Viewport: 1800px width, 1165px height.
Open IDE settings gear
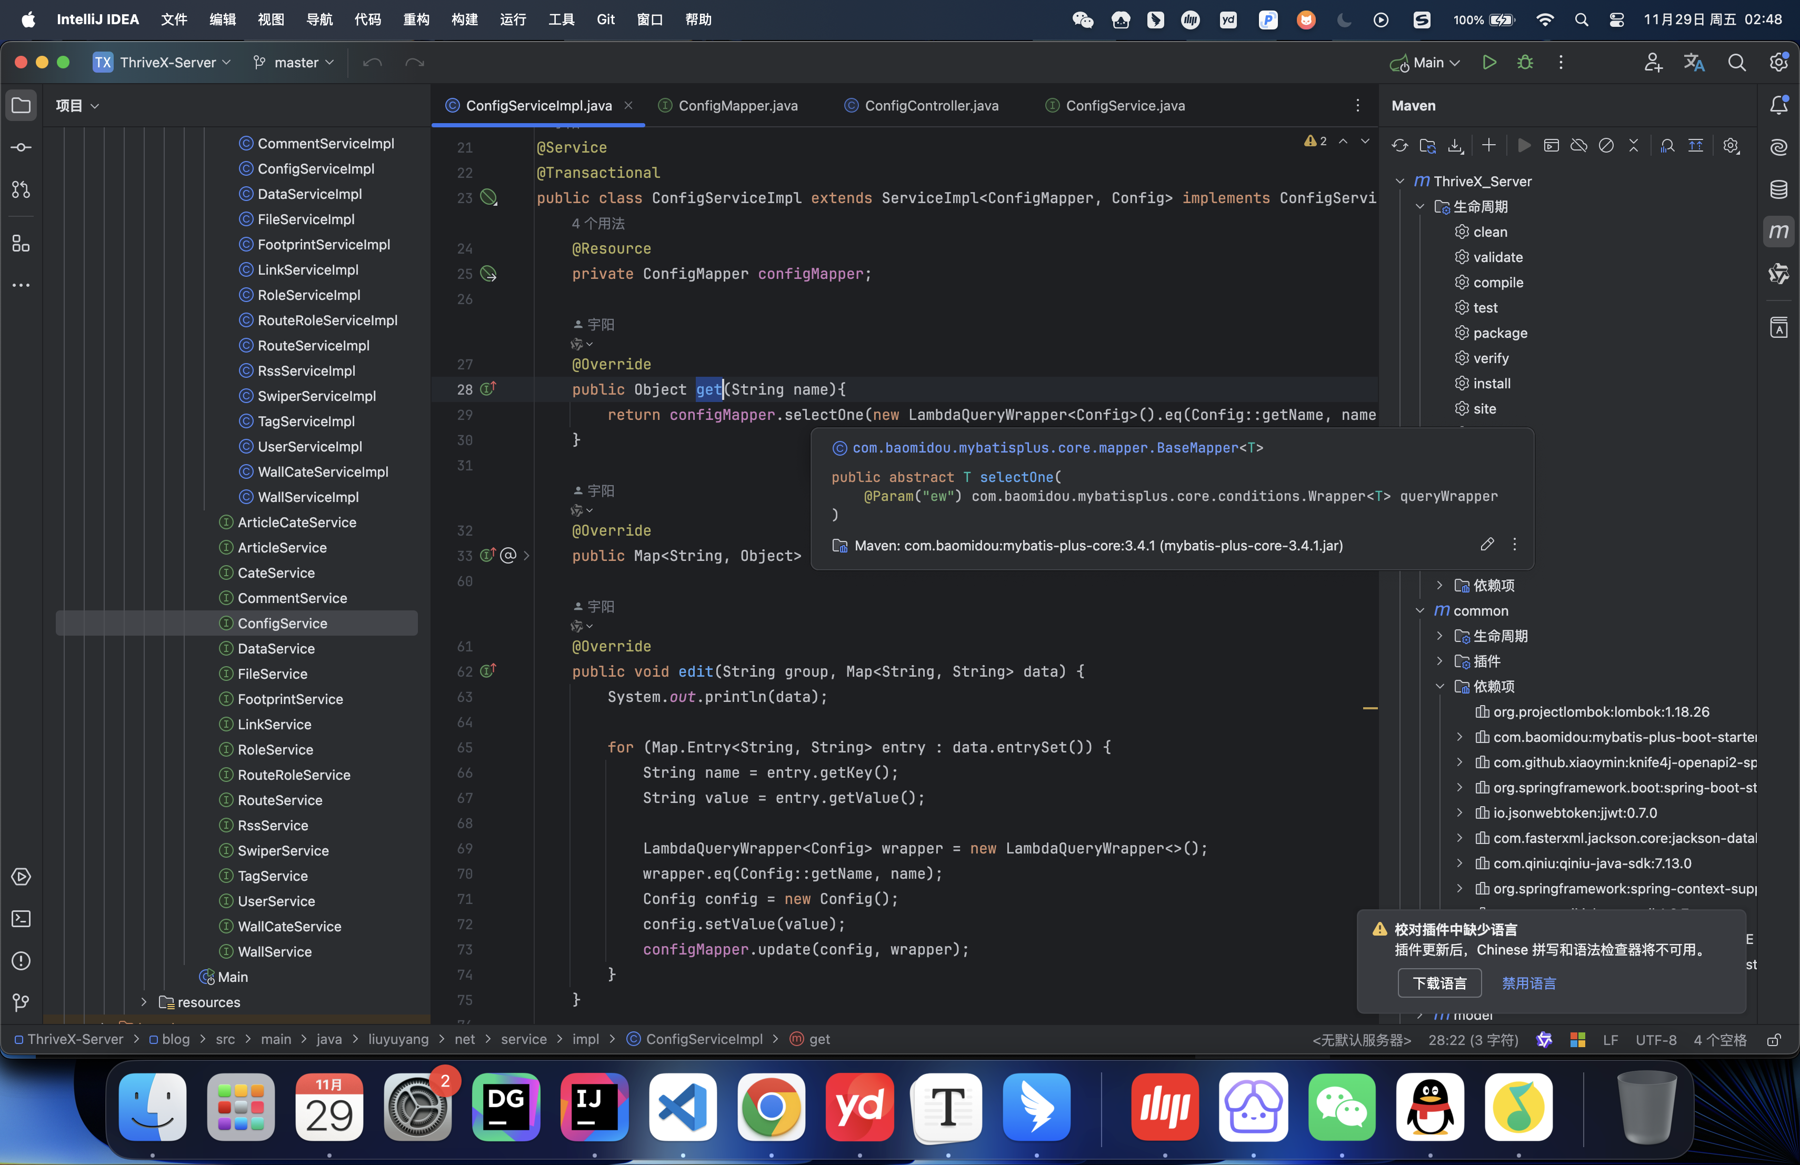pos(1779,63)
